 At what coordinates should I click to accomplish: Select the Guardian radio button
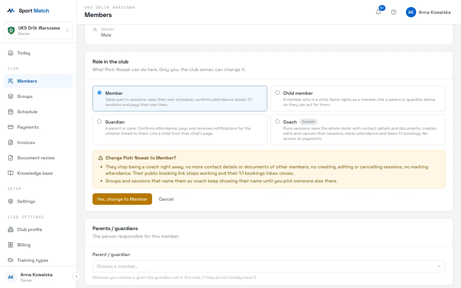(x=100, y=122)
